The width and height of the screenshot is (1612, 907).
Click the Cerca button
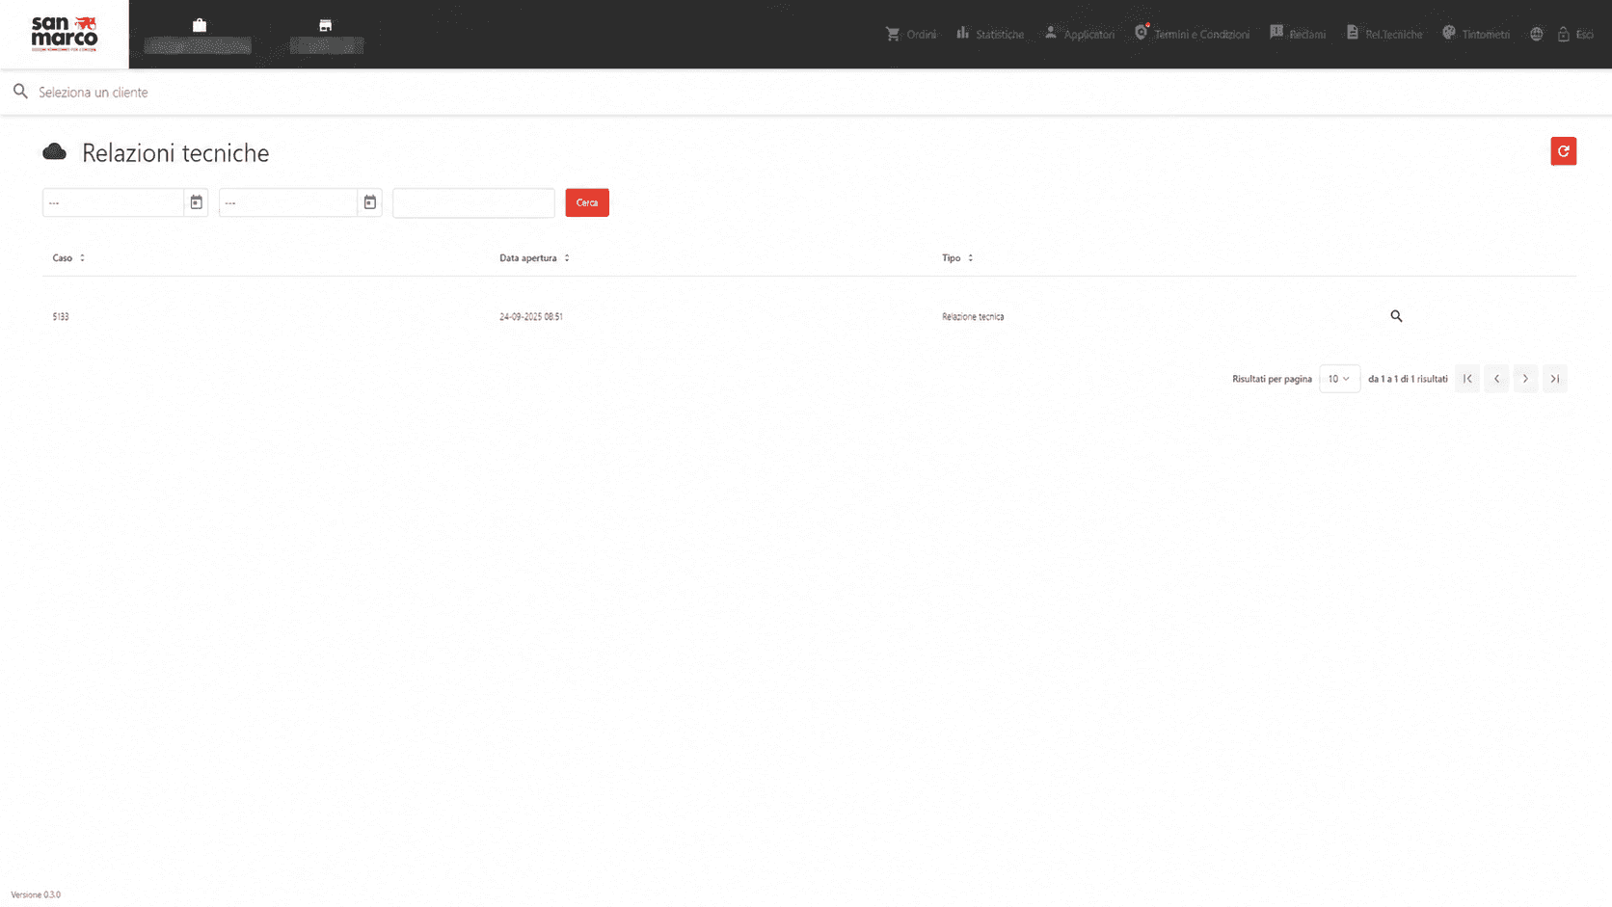587,202
